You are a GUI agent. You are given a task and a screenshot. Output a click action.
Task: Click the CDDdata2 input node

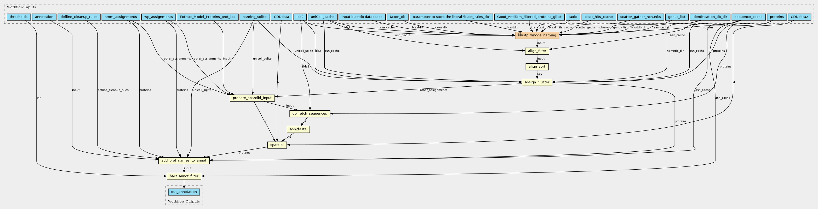coord(799,17)
